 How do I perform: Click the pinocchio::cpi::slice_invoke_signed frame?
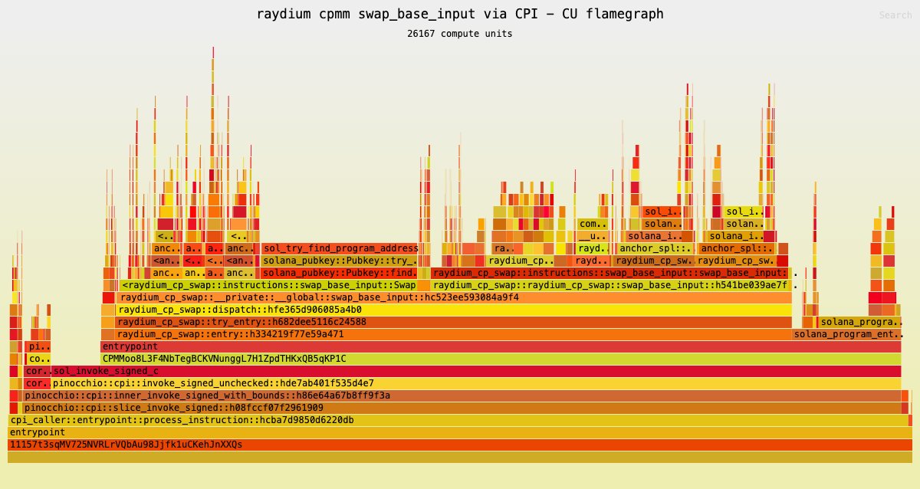click(462, 408)
